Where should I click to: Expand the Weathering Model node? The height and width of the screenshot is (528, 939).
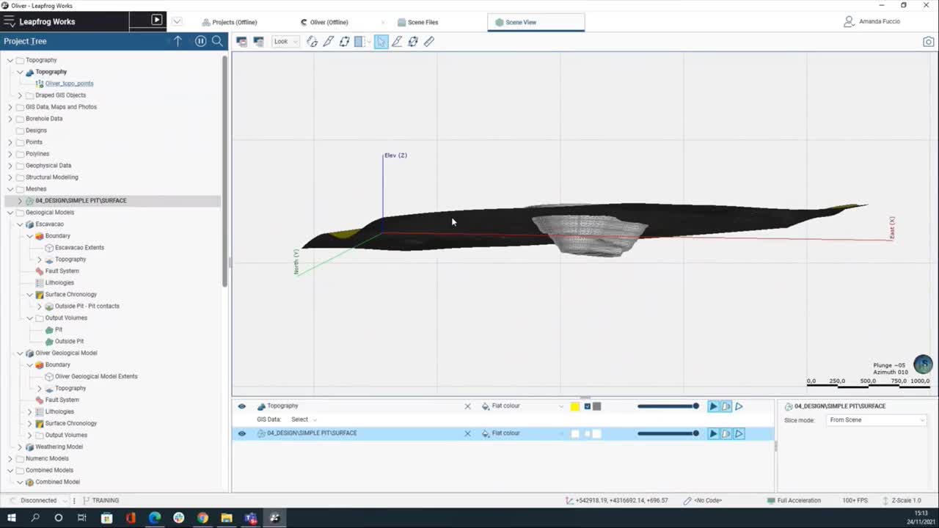[20, 447]
